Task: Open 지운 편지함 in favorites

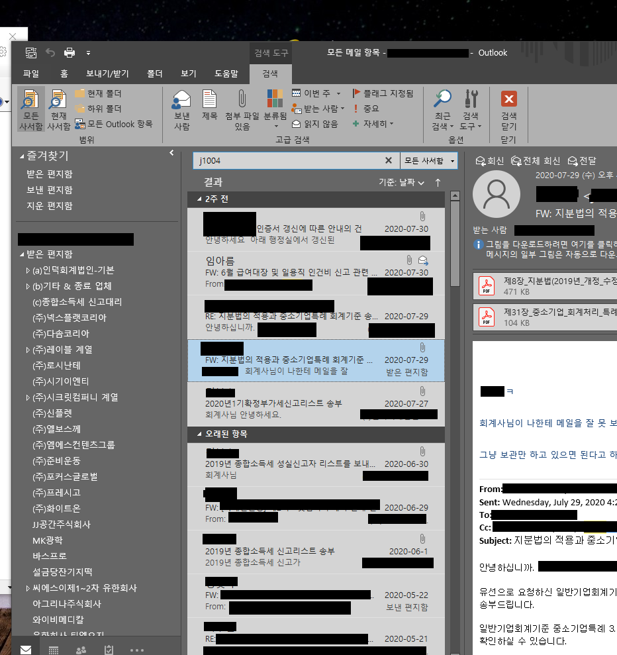Action: click(x=50, y=205)
